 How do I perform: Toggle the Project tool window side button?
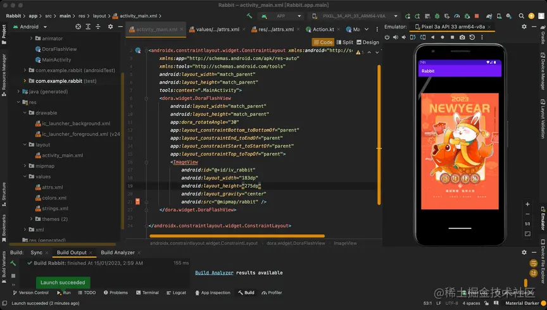click(x=4, y=32)
